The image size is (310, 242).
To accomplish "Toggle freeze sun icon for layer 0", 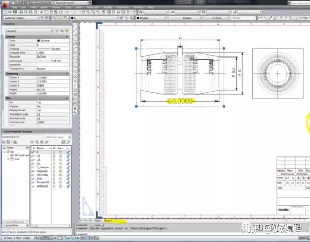I will tap(60, 152).
